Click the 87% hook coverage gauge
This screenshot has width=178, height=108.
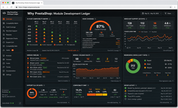[100, 26]
